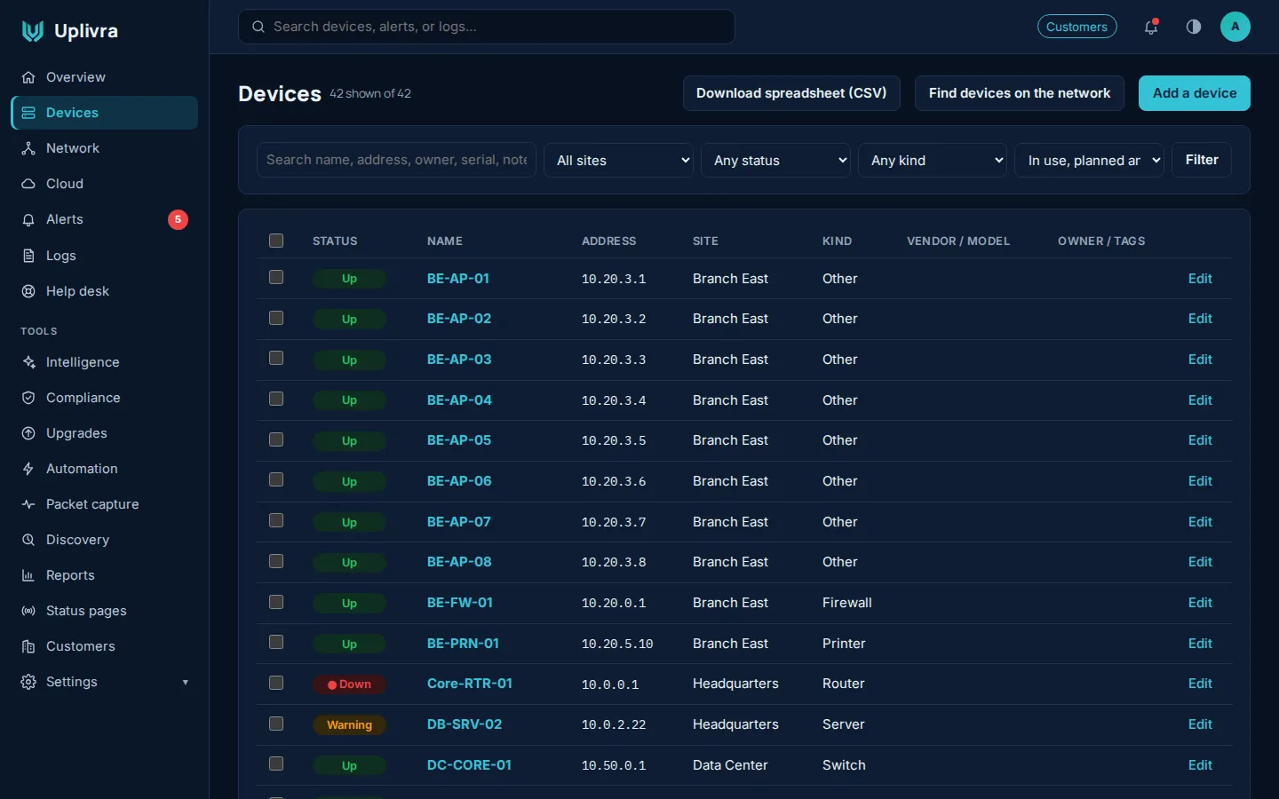Expand the Settings submenu arrow
Image resolution: width=1279 pixels, height=799 pixels.
pyautogui.click(x=186, y=682)
